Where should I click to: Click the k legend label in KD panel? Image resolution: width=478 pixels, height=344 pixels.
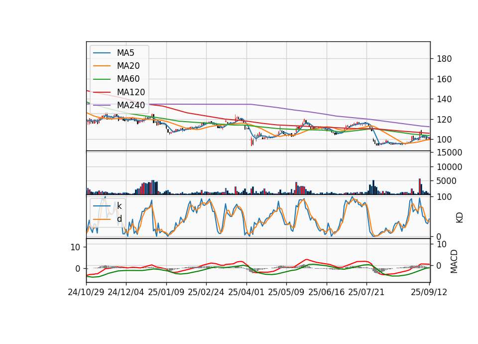119,206
